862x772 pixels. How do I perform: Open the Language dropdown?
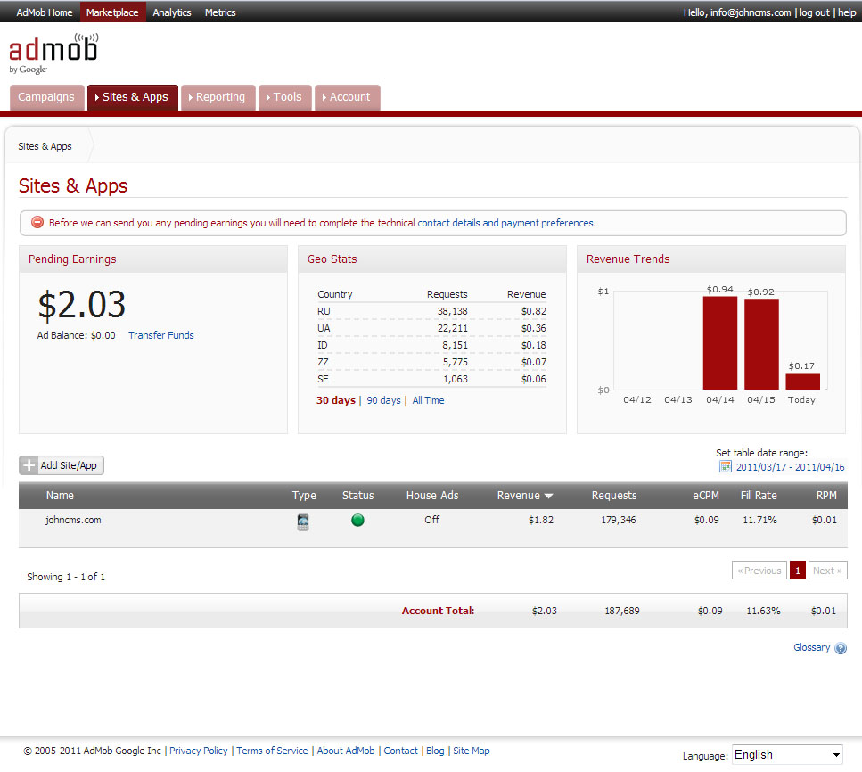point(787,755)
